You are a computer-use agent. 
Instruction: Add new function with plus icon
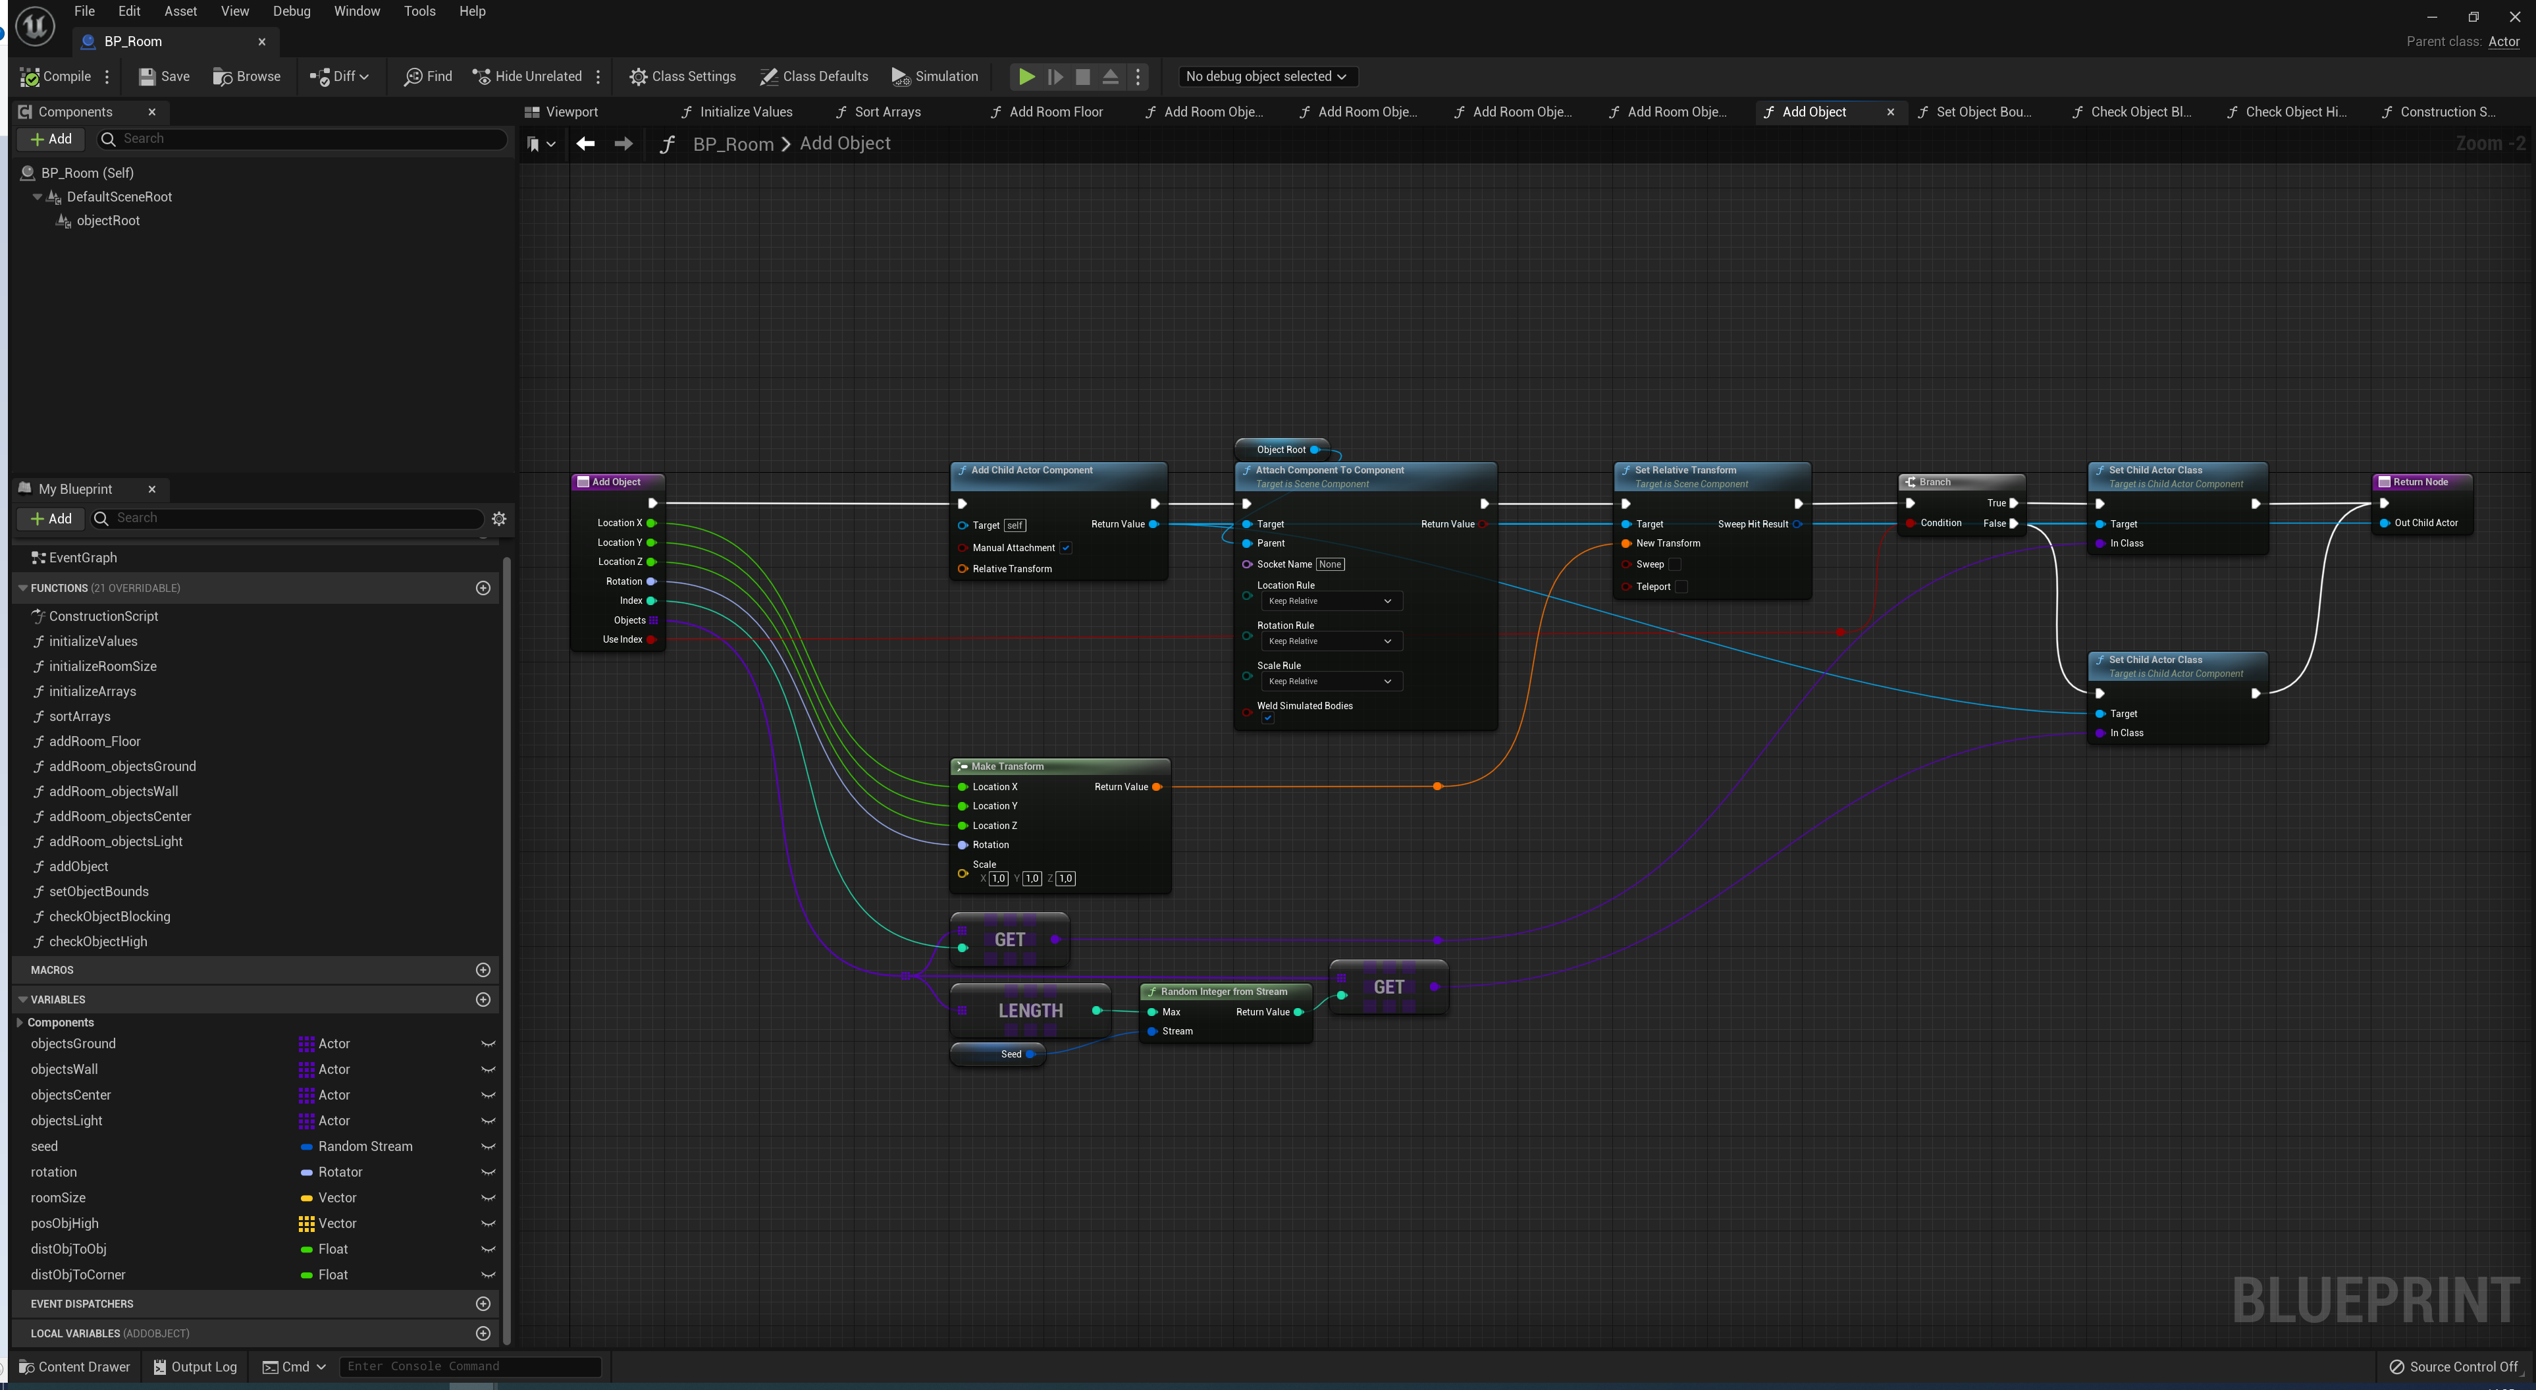[x=483, y=588]
